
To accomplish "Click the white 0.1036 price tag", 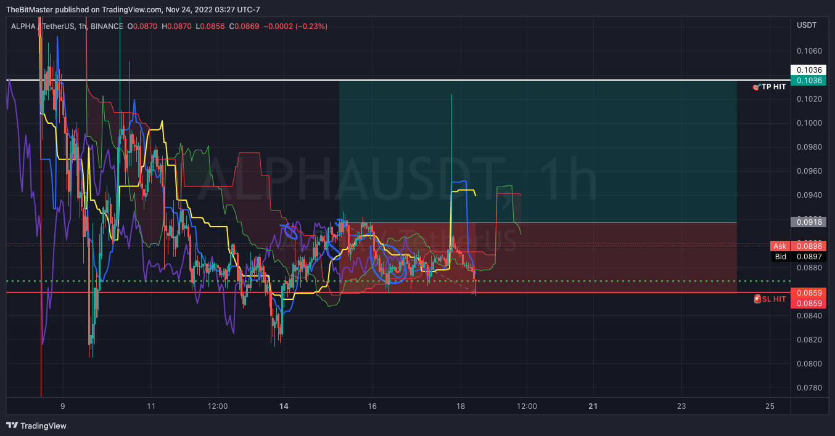I will click(x=808, y=70).
